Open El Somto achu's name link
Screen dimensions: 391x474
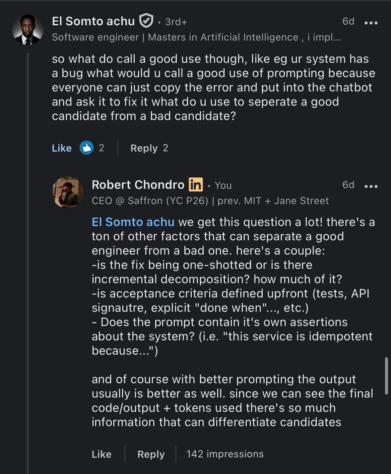tap(93, 21)
